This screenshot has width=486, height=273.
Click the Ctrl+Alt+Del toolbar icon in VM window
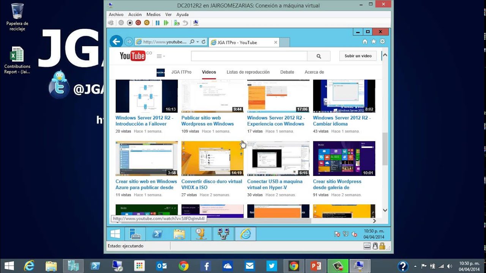111,23
